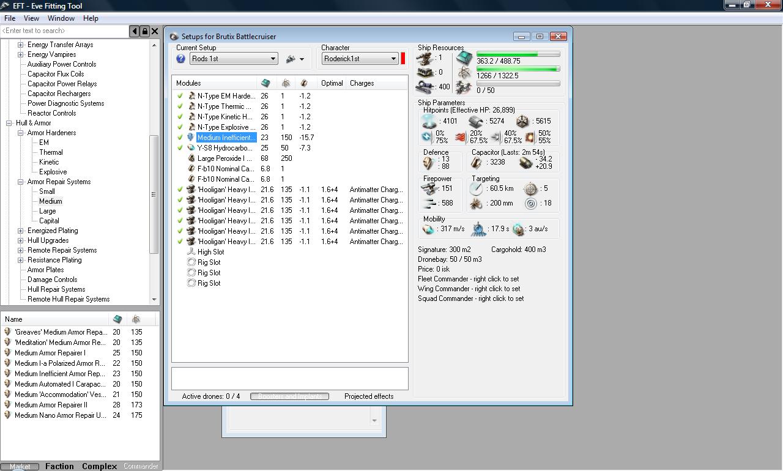Image resolution: width=783 pixels, height=471 pixels.
Task: Toggle the N-Type Thermic module checkmark
Action: (180, 106)
